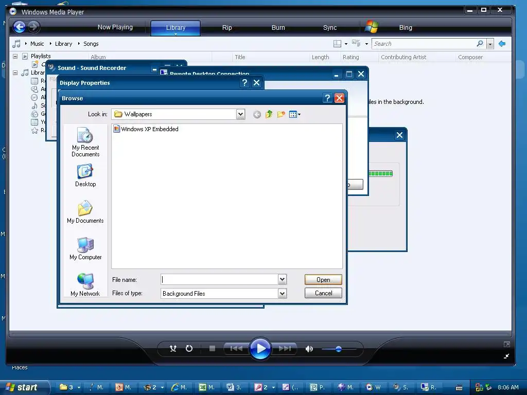Switch to the Sync tab
Viewport: 527px width, 395px height.
pyautogui.click(x=330, y=28)
